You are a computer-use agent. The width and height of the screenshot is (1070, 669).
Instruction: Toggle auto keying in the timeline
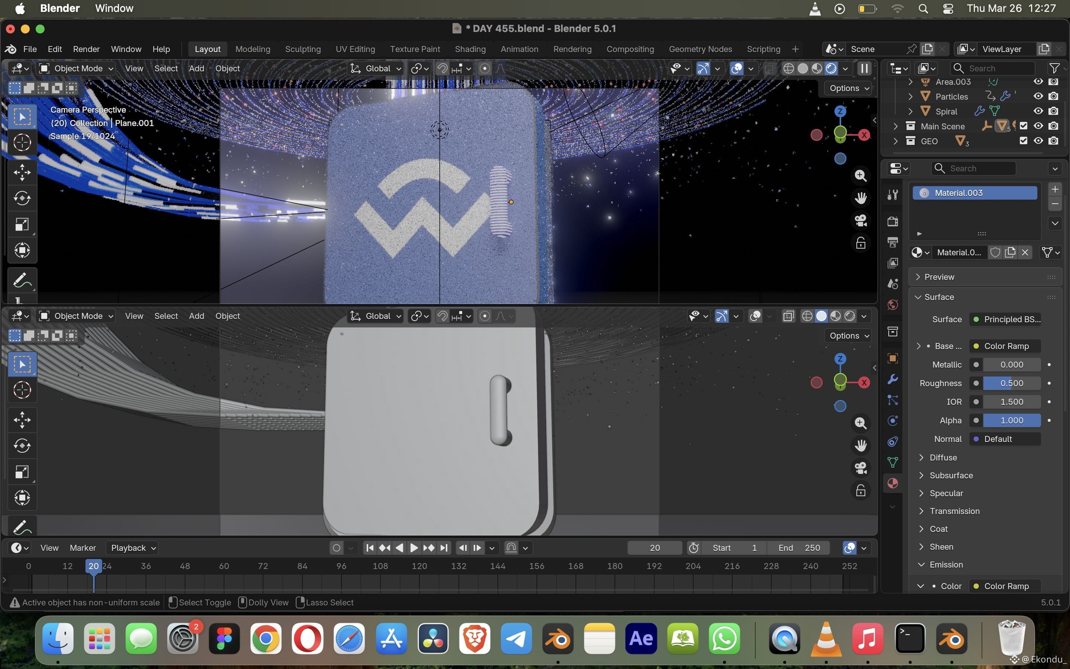pos(337,548)
